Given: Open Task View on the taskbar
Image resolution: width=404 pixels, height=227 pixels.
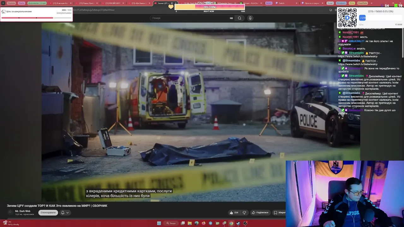Looking at the screenshot, I should (183, 223).
